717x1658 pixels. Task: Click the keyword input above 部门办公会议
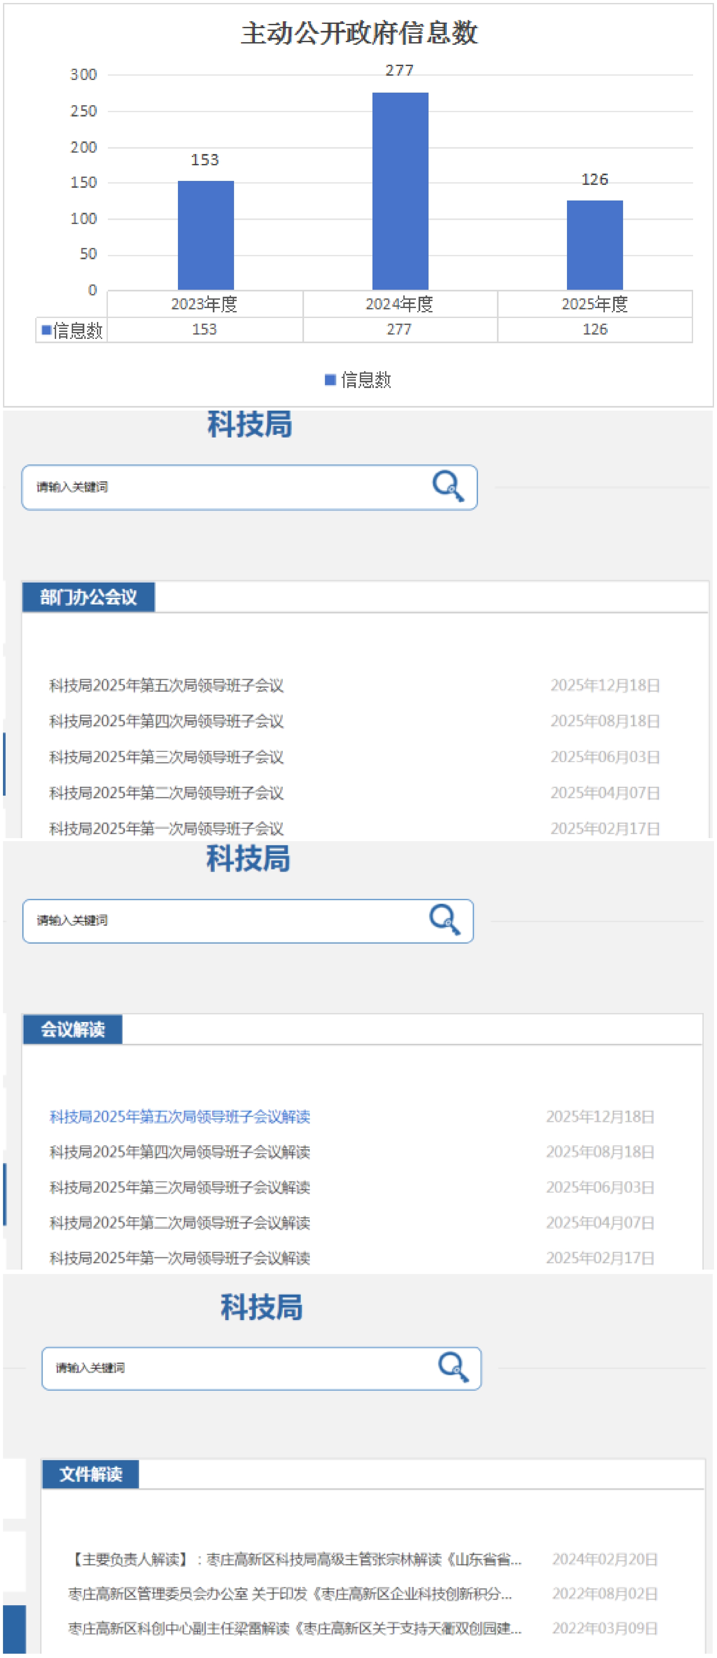pyautogui.click(x=225, y=487)
